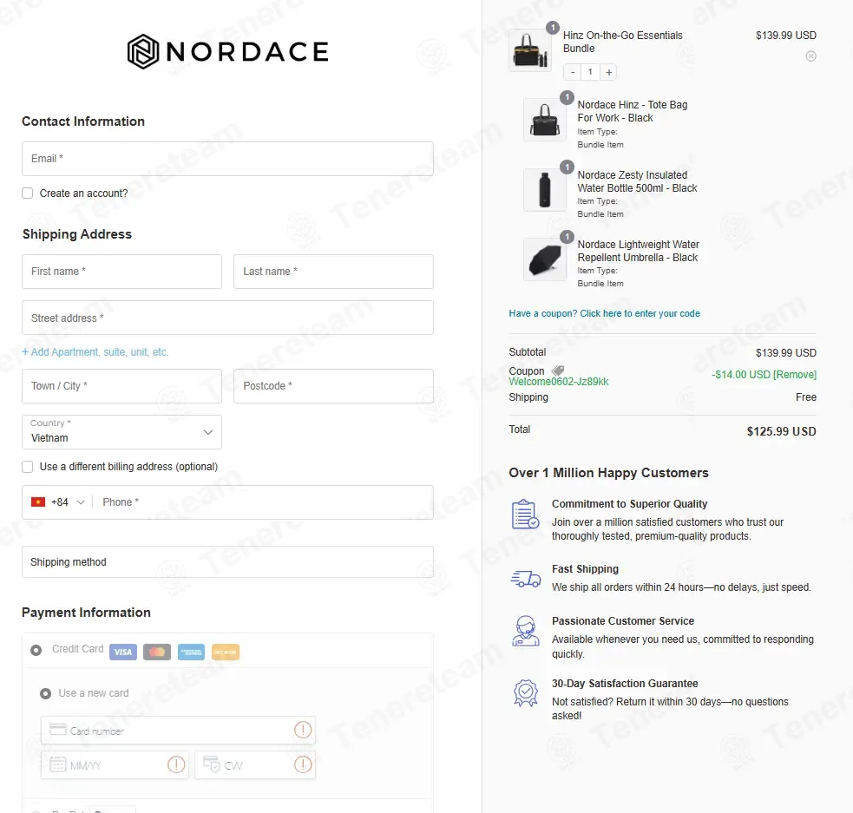Click Add Apartment, suite, unit link
The image size is (853, 813).
pyautogui.click(x=95, y=352)
